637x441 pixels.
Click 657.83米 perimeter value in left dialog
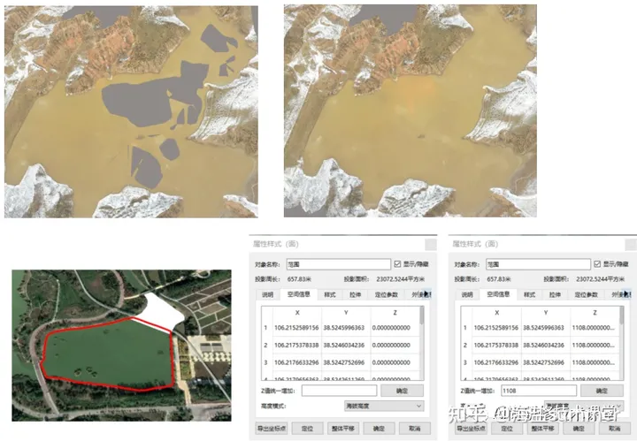(299, 279)
